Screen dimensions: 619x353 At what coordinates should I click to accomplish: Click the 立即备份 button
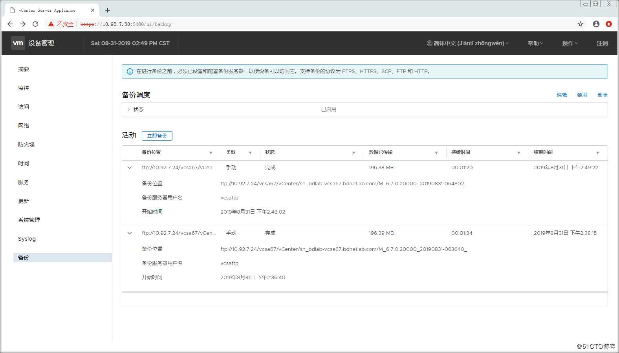[x=157, y=136]
